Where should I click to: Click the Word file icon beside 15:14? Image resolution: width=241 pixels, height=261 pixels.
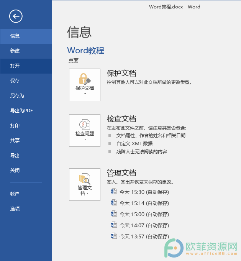114,203
